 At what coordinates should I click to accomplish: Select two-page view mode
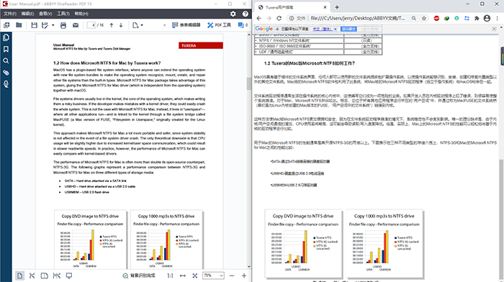tap(45, 276)
